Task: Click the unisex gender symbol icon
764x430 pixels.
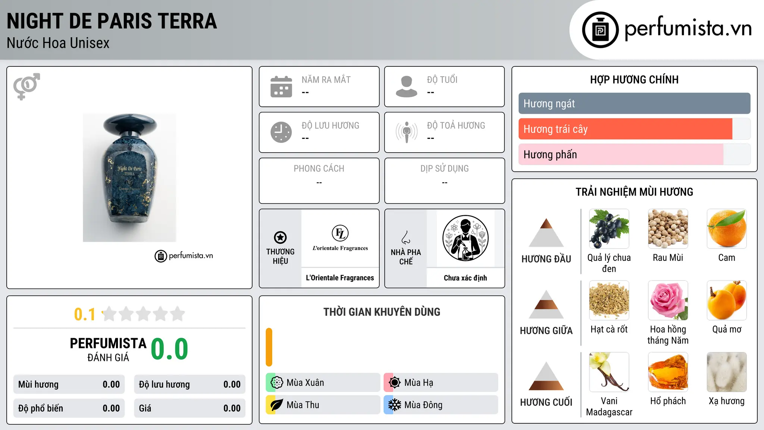Action: [26, 87]
